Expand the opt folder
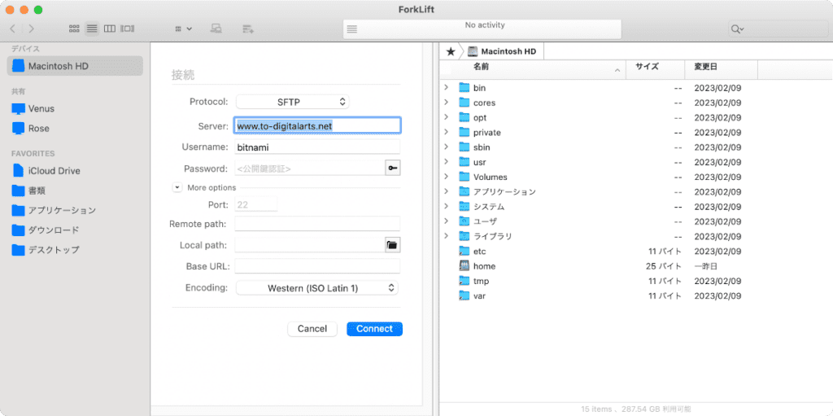This screenshot has height=416, width=833. click(x=447, y=117)
